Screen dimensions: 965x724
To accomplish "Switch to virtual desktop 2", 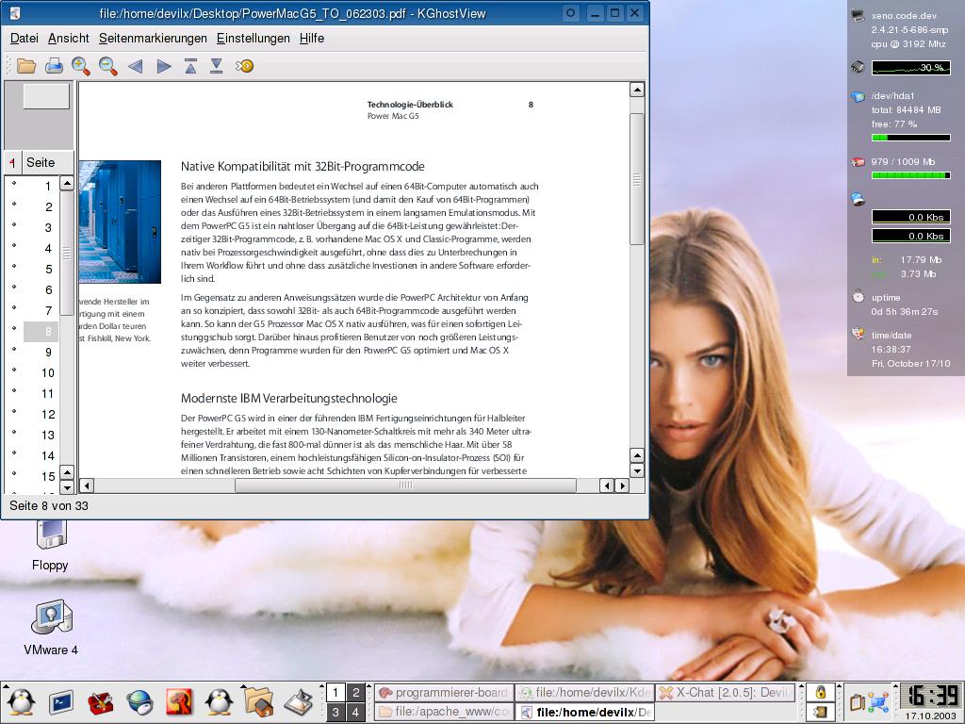I will [x=355, y=693].
